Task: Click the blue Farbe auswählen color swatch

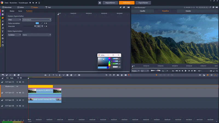Action: pos(37,23)
